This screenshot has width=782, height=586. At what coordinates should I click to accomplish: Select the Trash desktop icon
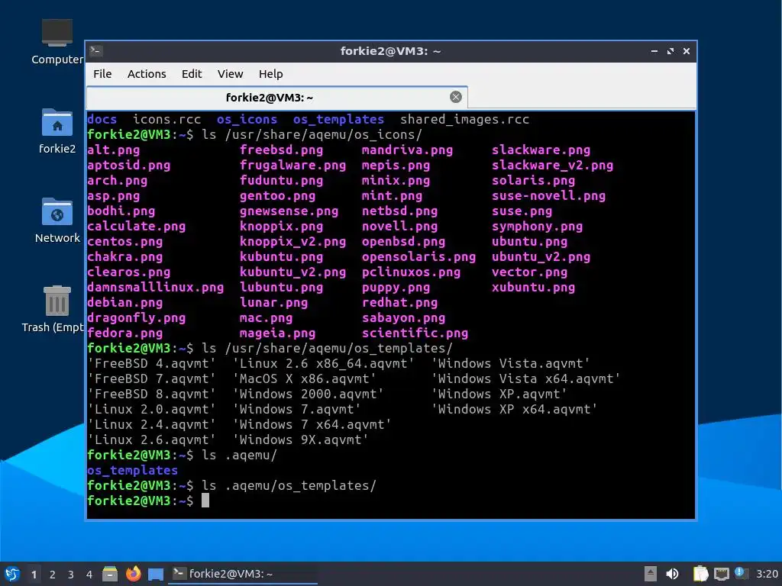click(x=53, y=309)
